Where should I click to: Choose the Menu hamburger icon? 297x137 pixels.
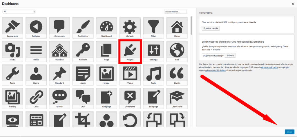click(x=36, y=51)
